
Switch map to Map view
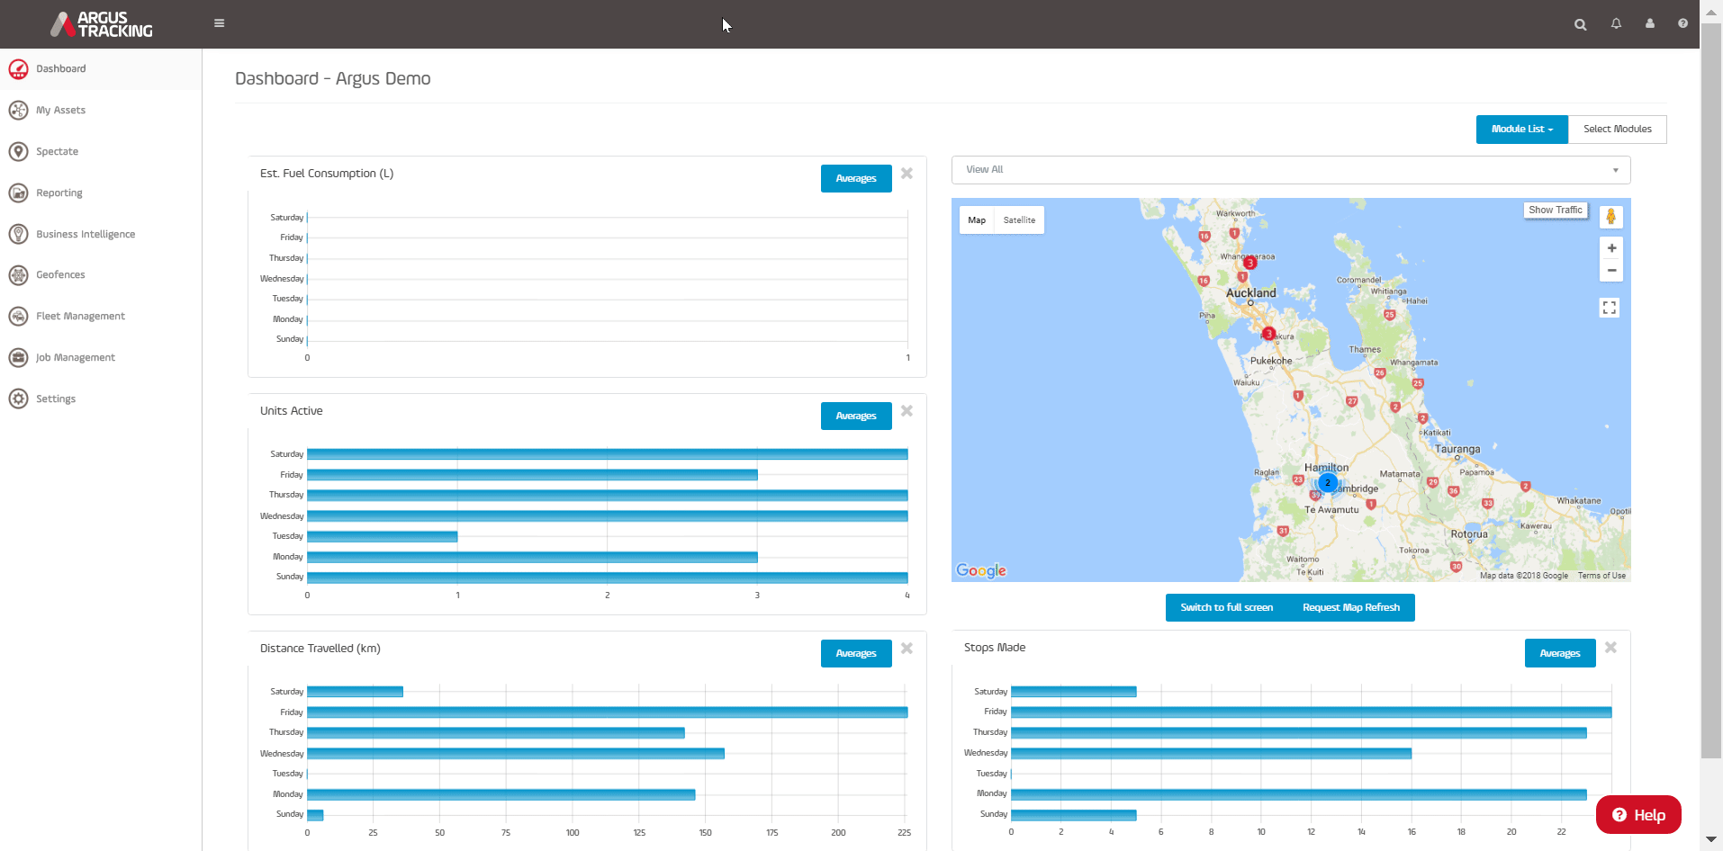pyautogui.click(x=977, y=220)
